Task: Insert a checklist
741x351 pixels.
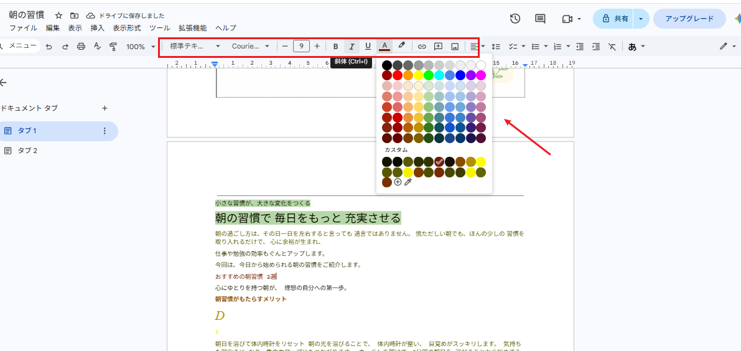Action: (x=512, y=46)
